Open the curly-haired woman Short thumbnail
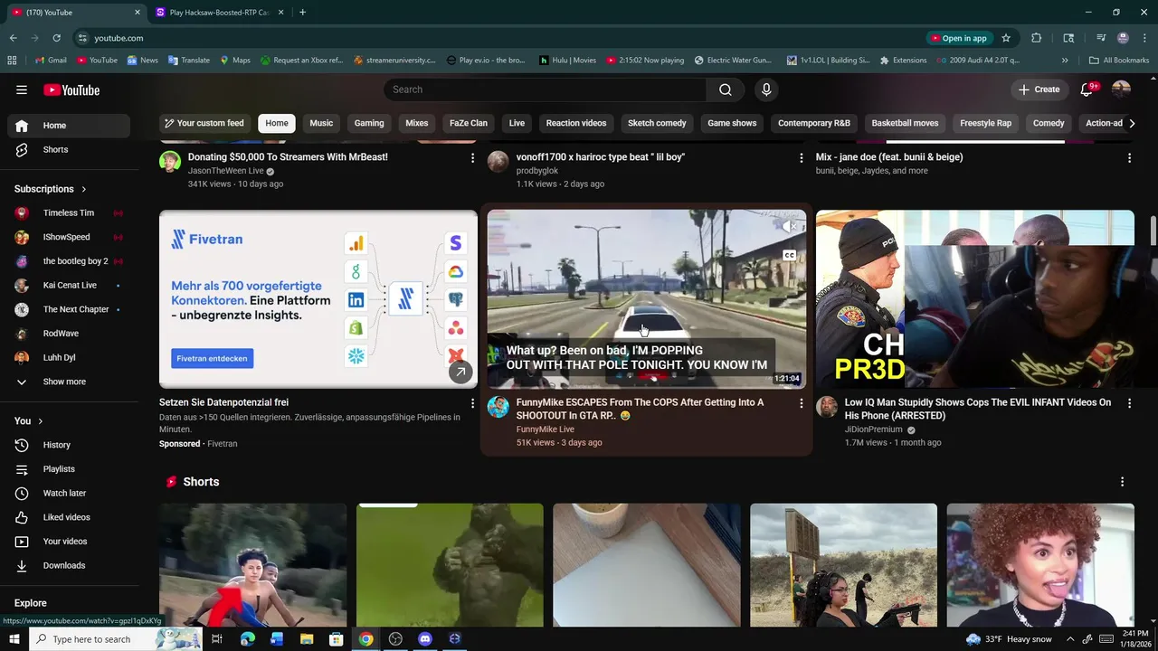Viewport: 1158px width, 651px height. coord(1040,565)
